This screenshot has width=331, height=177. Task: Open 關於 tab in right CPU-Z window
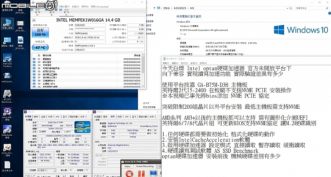coord(152,116)
